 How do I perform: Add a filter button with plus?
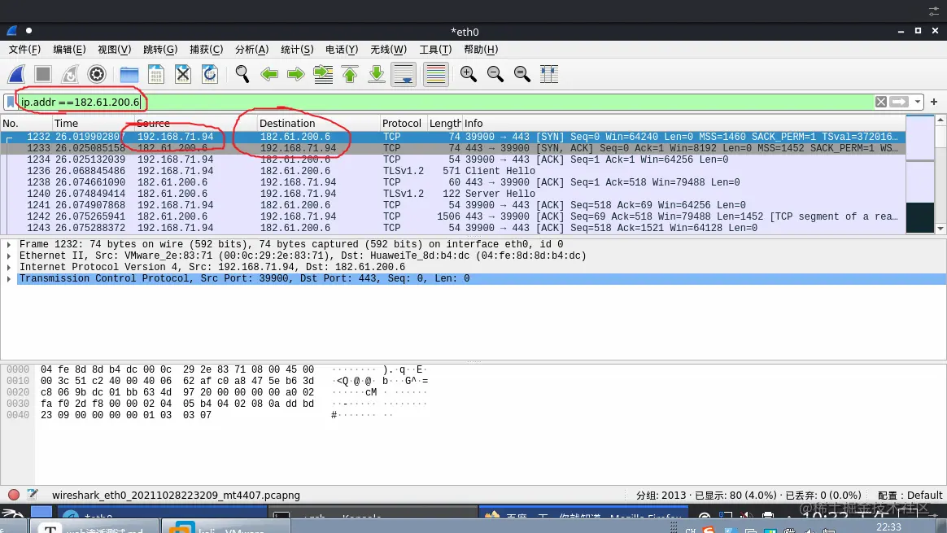click(x=934, y=102)
